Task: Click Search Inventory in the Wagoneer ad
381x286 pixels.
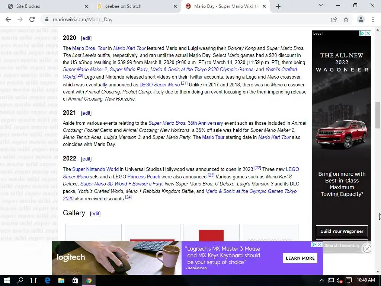Action: click(342, 245)
